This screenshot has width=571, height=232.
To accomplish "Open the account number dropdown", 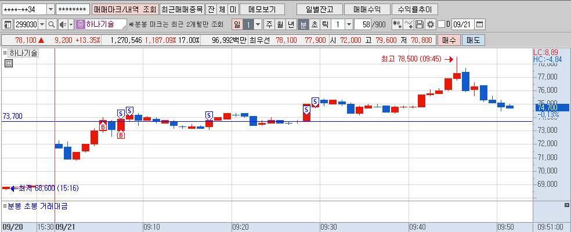I will click(50, 9).
